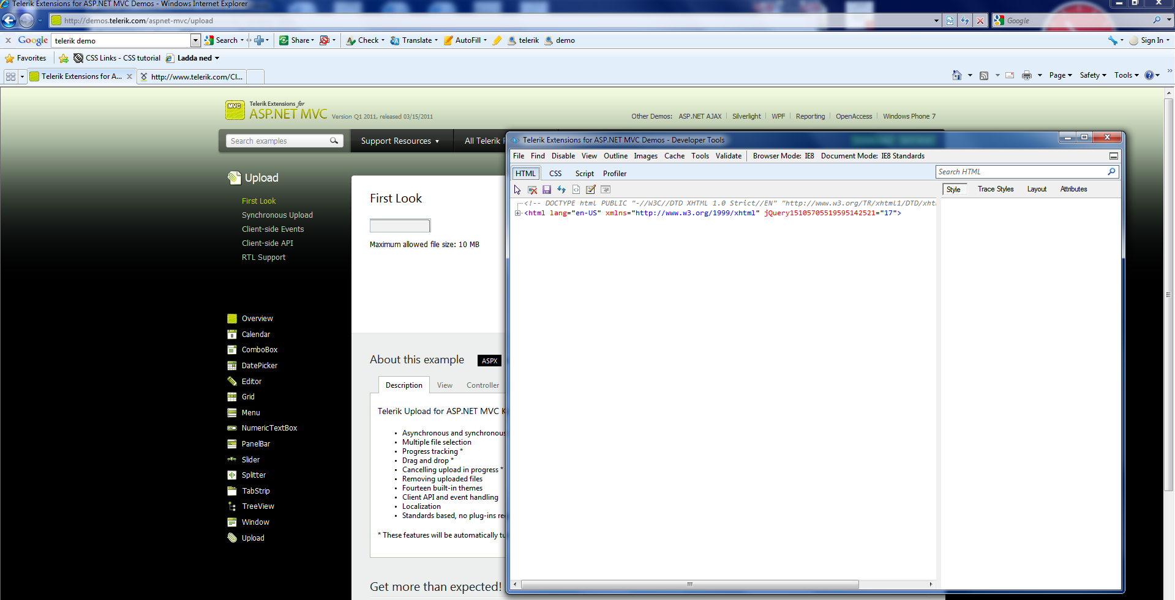
Task: Open the tab list dropdown arrow beside Quick Tabs
Action: point(22,76)
